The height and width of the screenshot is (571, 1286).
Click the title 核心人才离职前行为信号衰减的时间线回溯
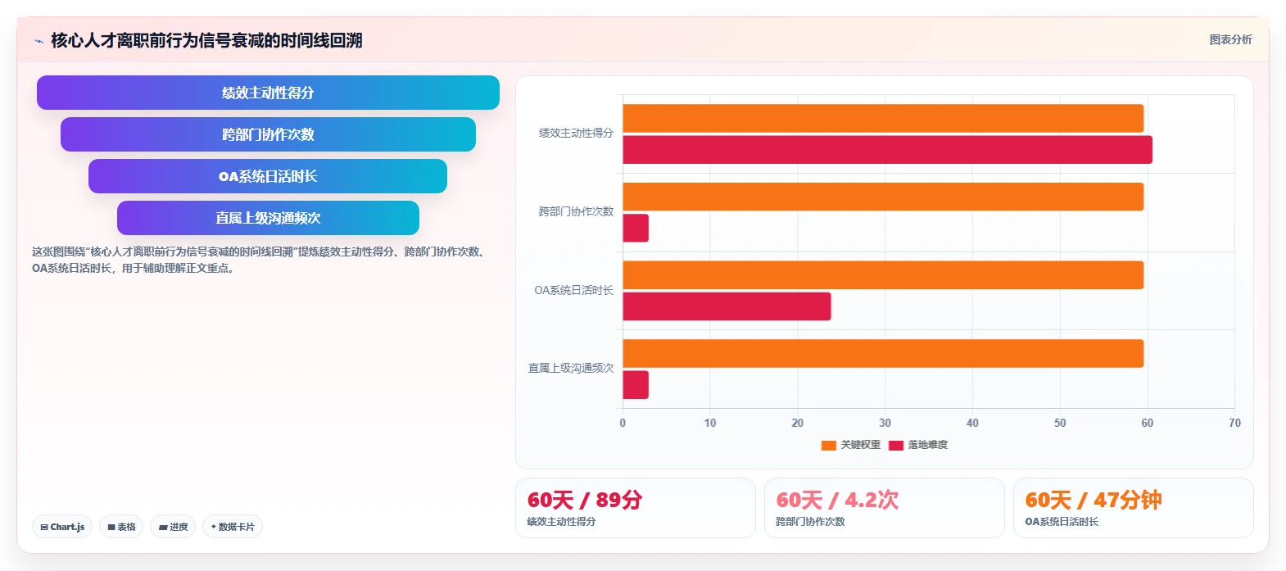(x=206, y=40)
